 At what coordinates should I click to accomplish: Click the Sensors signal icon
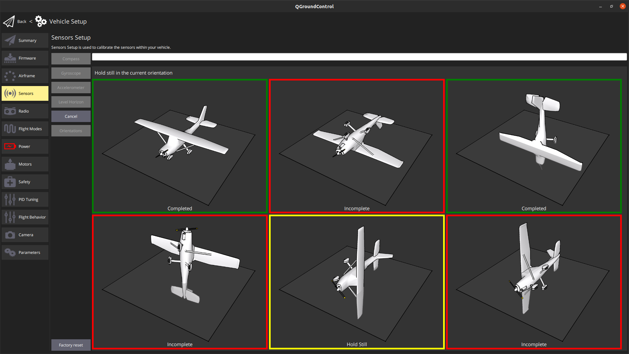point(10,93)
